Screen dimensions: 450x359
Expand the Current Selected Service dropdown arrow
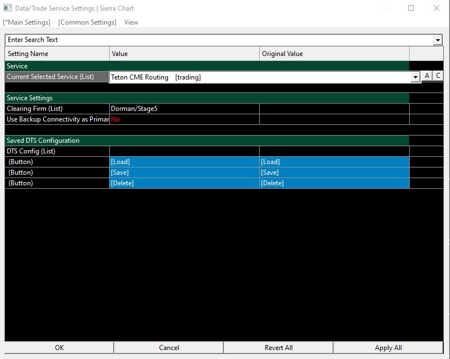click(x=415, y=77)
